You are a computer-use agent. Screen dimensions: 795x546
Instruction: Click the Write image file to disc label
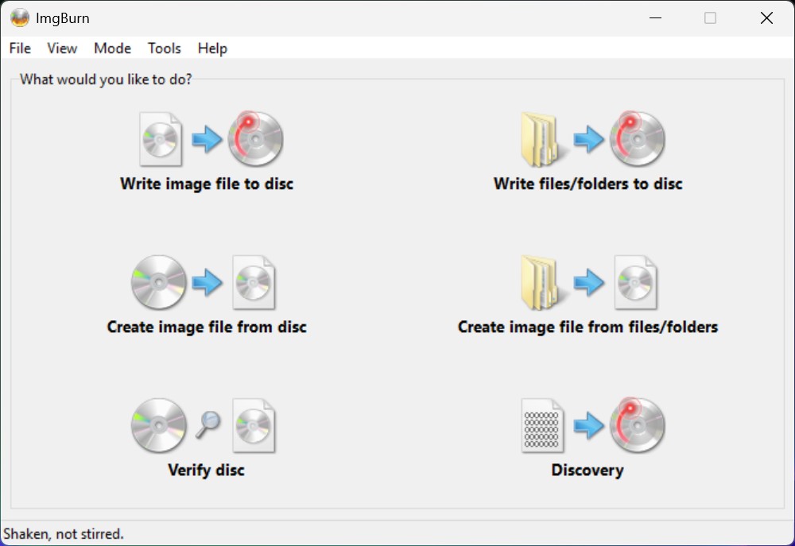point(207,184)
